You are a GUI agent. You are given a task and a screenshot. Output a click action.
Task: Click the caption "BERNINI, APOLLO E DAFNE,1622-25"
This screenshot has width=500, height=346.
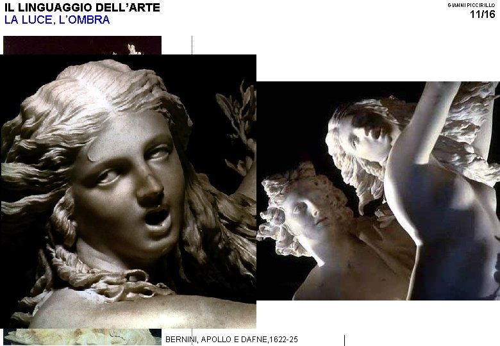pyautogui.click(x=231, y=340)
